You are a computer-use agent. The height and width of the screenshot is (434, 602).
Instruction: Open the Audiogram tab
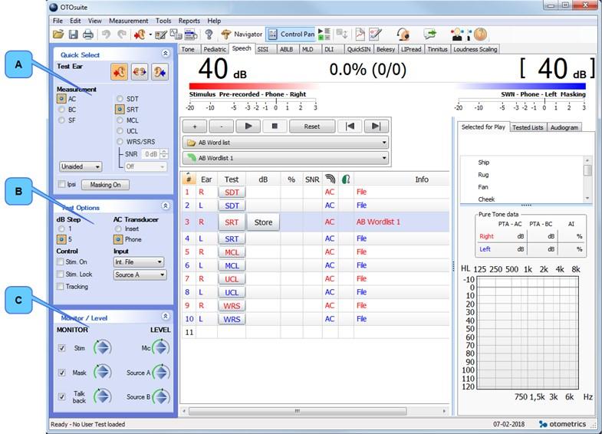564,127
